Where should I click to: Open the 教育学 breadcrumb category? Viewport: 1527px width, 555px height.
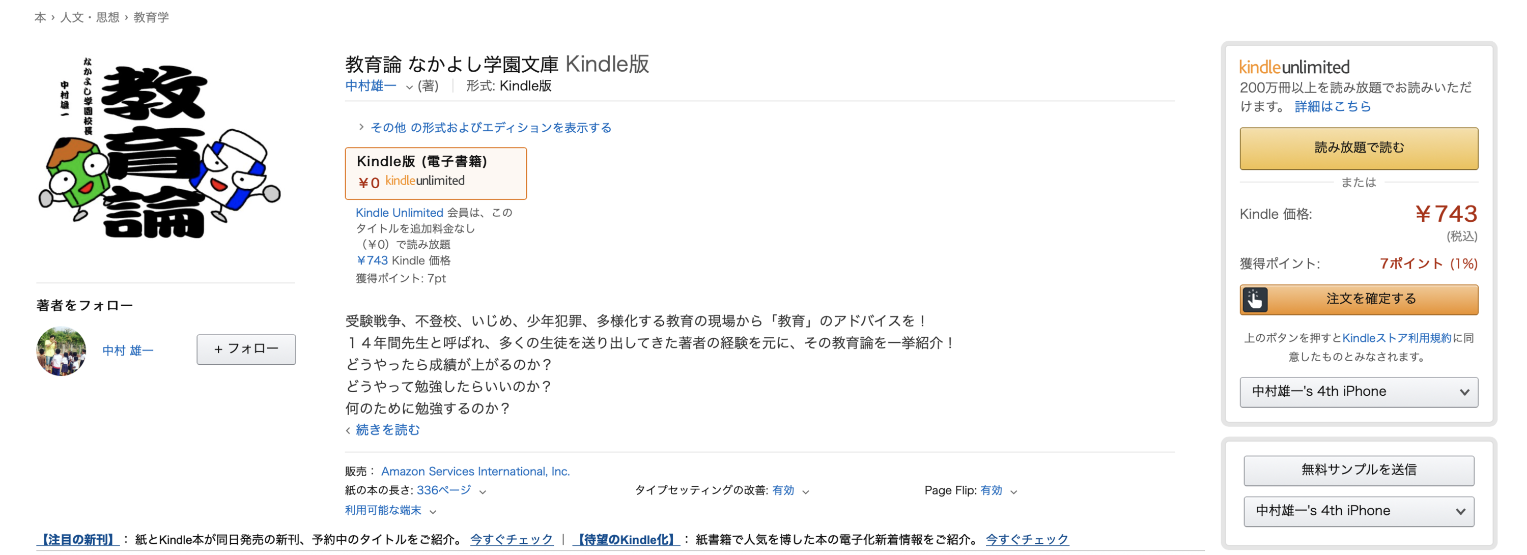(151, 17)
